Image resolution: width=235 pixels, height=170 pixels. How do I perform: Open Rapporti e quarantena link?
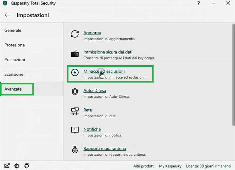pos(105,148)
